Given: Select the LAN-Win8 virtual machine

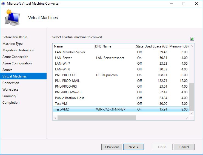Looking at the screenshot, I should coord(121,69).
